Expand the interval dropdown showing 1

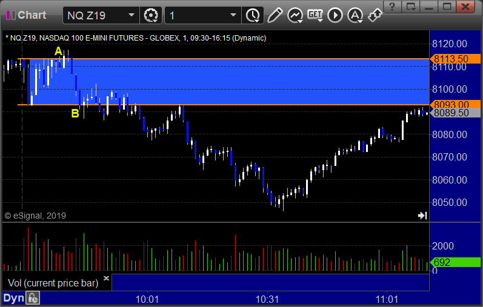233,15
